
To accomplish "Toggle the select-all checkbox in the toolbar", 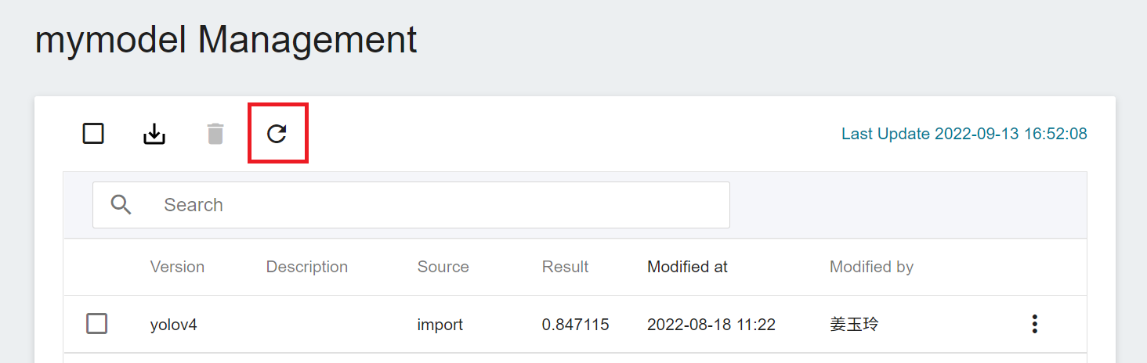I will [x=93, y=134].
